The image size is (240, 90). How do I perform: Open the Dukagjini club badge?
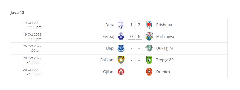[149, 48]
